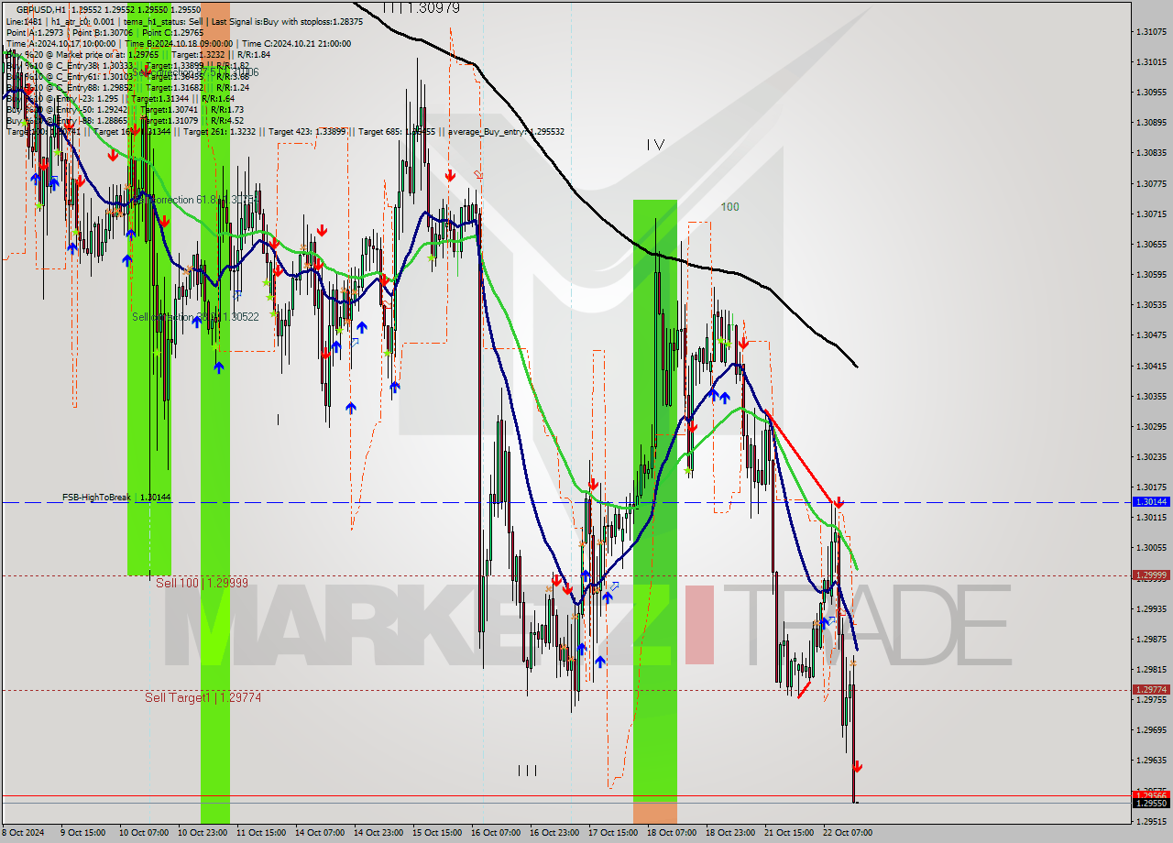Click the 18 Oct 07:00 time label

(x=672, y=833)
